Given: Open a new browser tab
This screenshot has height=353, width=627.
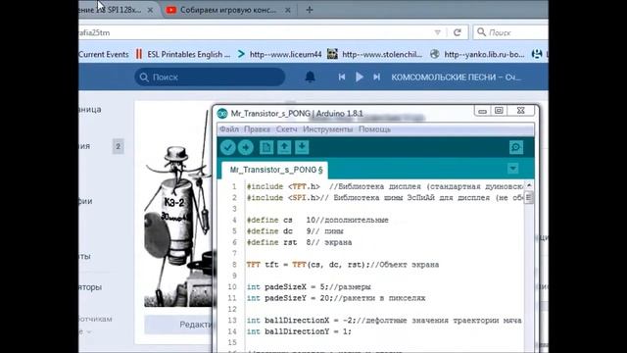Looking at the screenshot, I should click(x=310, y=10).
